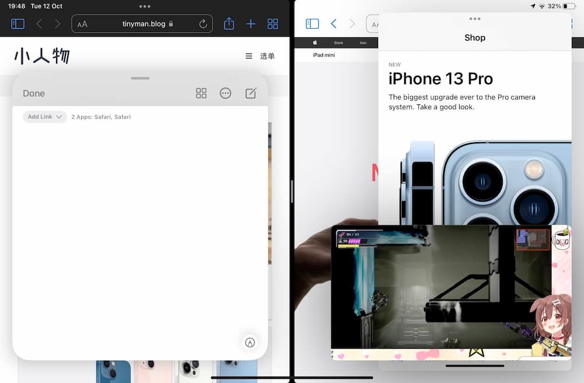Open the Store nav item

coord(338,43)
